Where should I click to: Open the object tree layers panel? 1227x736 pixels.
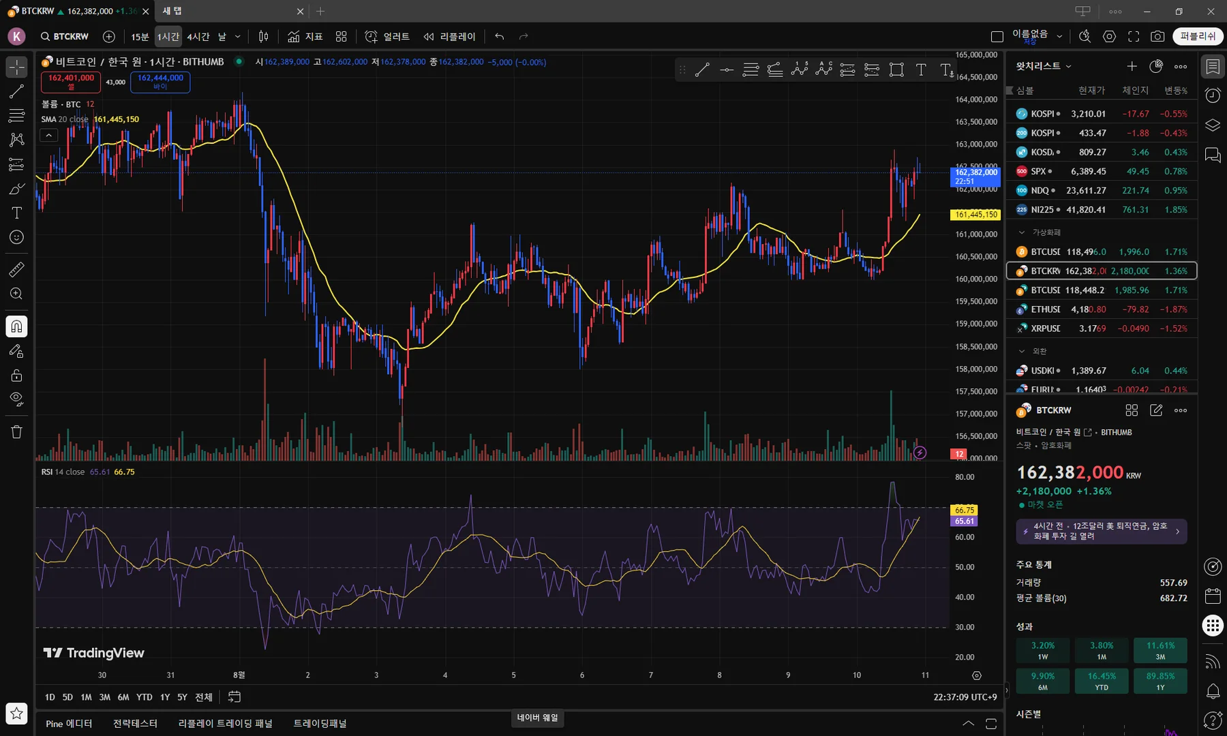pos(1213,125)
